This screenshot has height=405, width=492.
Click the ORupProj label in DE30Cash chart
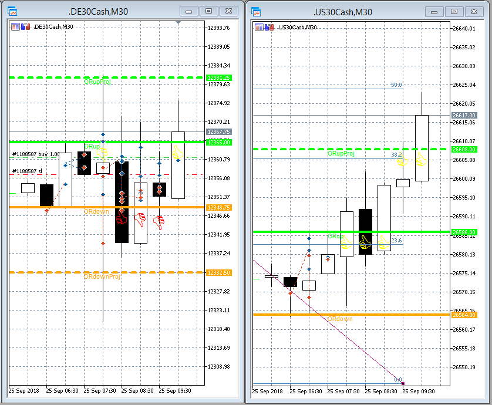point(97,82)
